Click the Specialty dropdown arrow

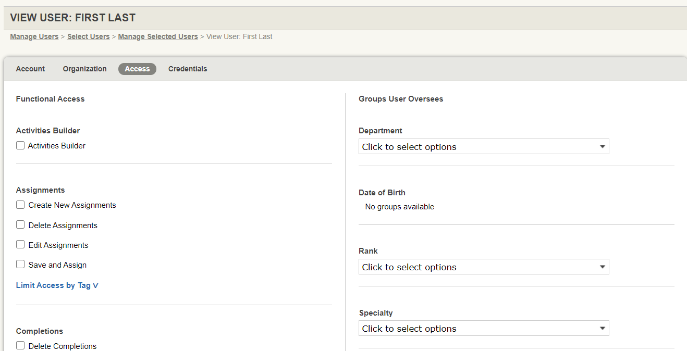point(603,329)
